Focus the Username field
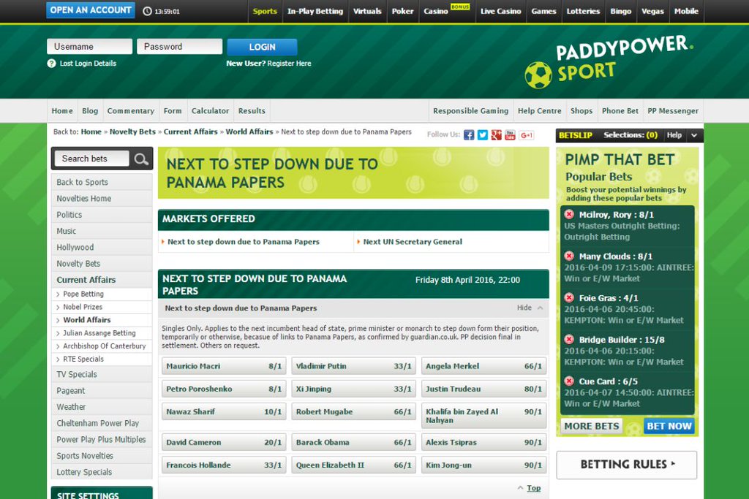This screenshot has height=499, width=749. (x=89, y=46)
